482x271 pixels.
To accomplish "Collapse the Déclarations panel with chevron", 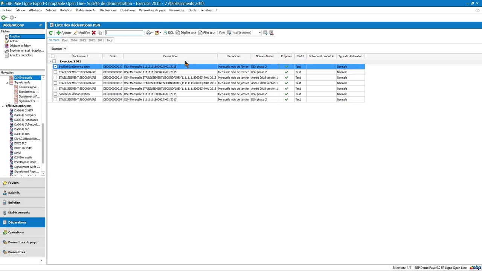I will coord(40,25).
